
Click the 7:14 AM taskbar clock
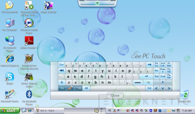tap(187, 110)
